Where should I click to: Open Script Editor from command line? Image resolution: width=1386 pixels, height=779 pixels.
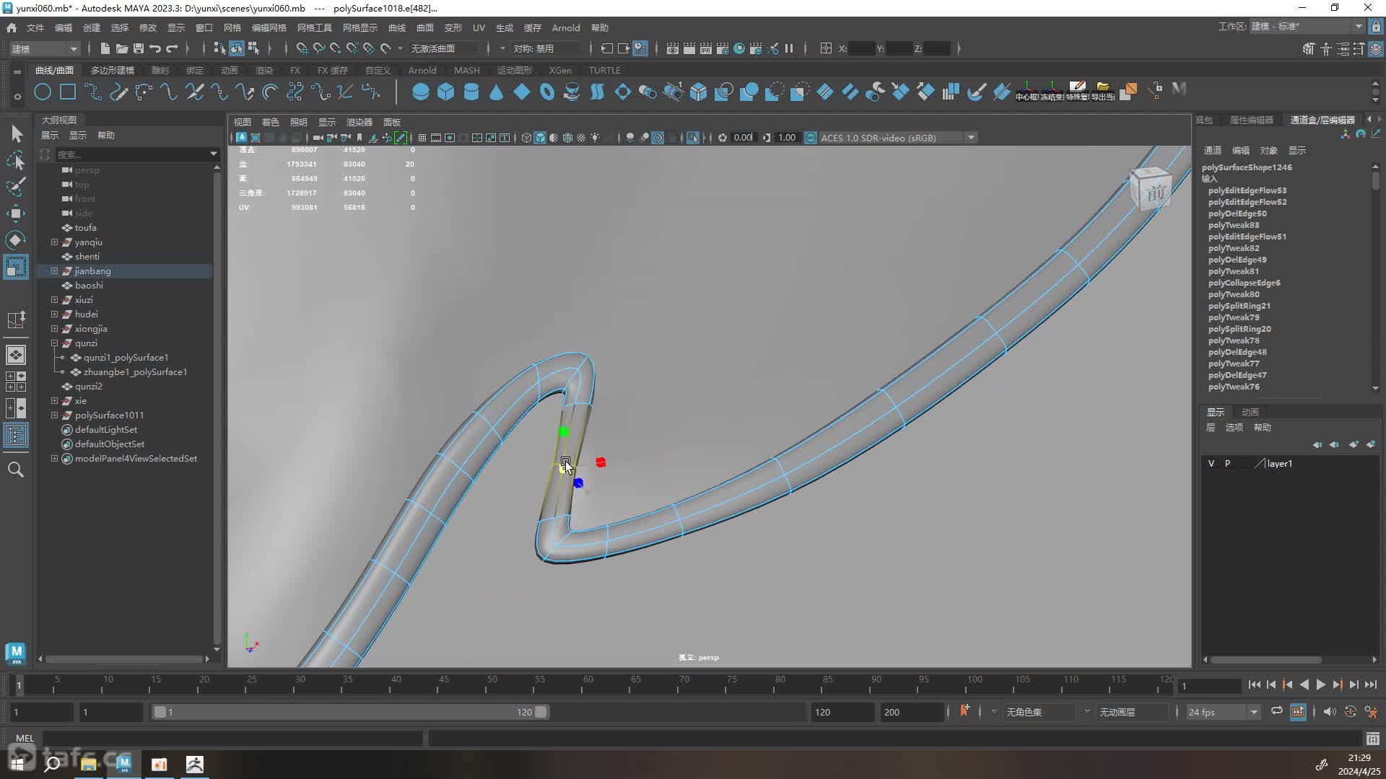click(1372, 739)
